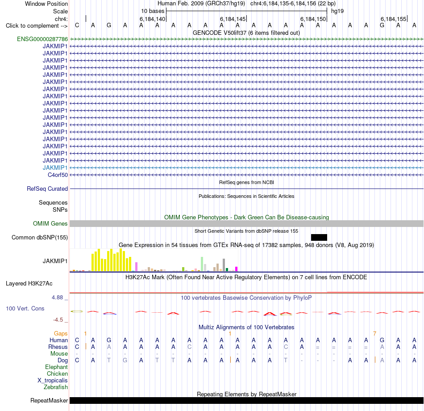Image resolution: width=424 pixels, height=411 pixels.
Task: Click the chr4: ruler label
Action: 61,19
